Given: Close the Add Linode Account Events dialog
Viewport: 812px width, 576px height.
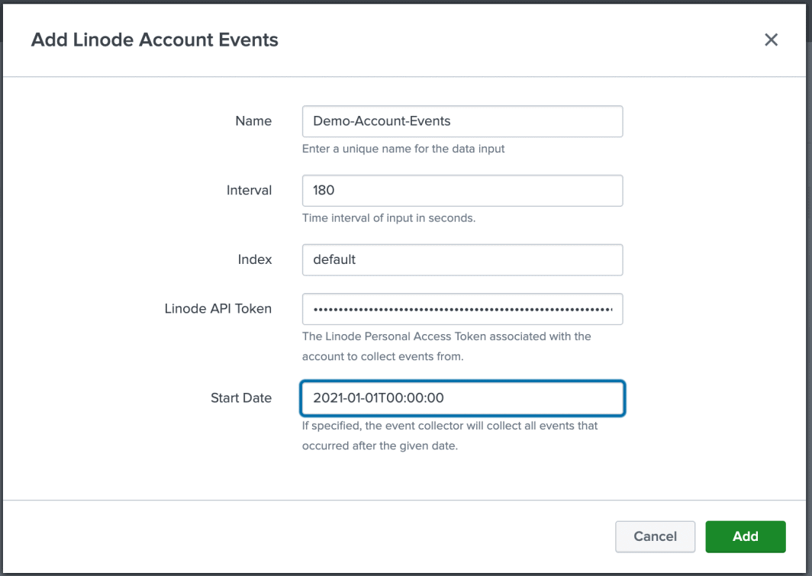Looking at the screenshot, I should (771, 40).
